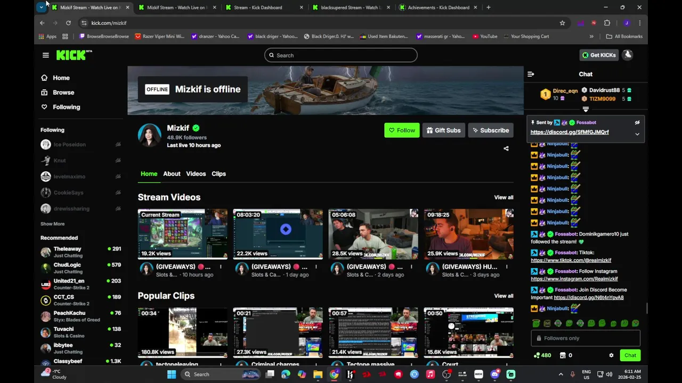This screenshot has height=383, width=682.
Task: Click the first quick emote under chat
Action: [536, 323]
